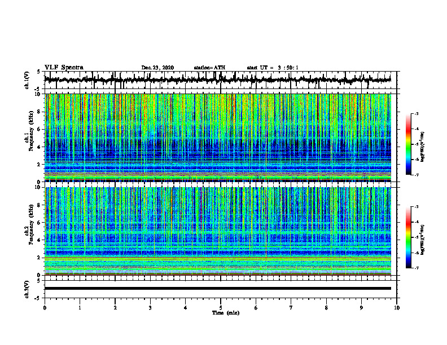447x345 pixels.
Task: Click the time axis tick label 2
Action: [115, 308]
